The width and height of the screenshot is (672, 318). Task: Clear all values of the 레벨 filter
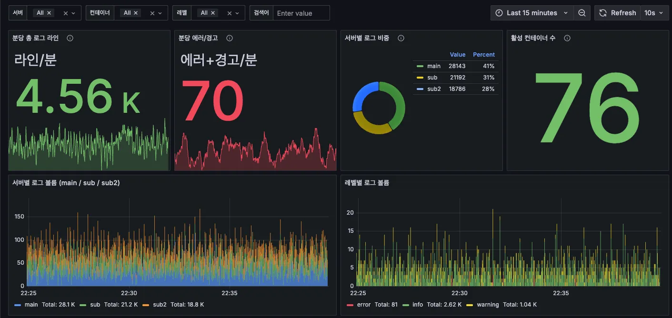(230, 13)
